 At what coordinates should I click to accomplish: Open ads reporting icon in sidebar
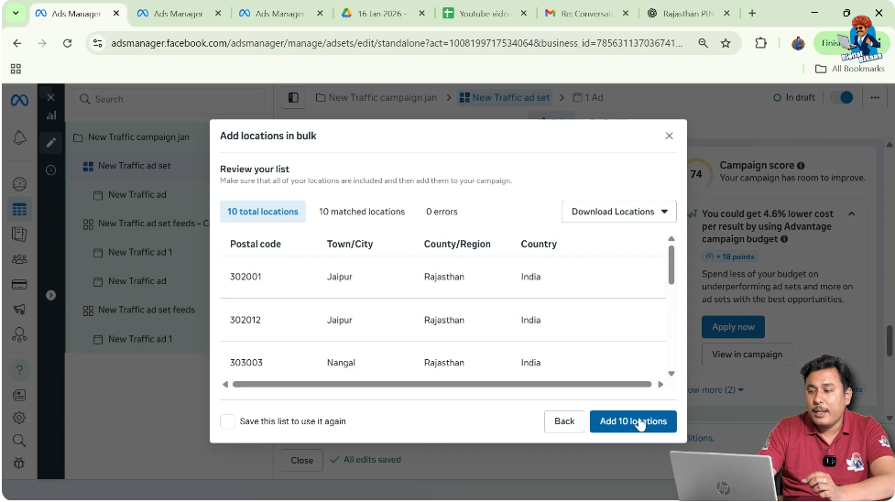19,235
